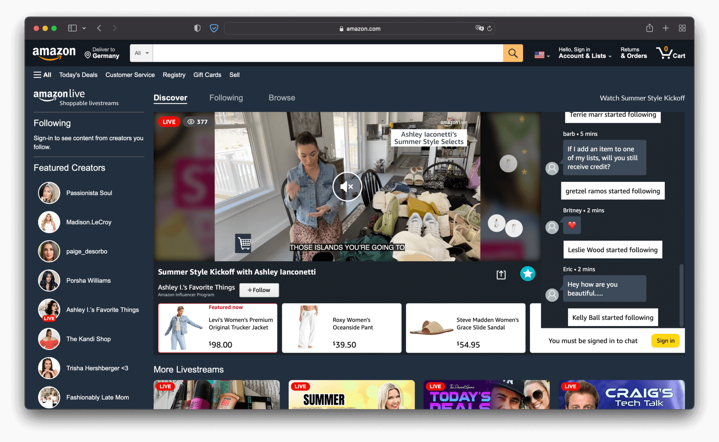Click the Safari sidebar toggle icon
This screenshot has width=719, height=442.
point(72,28)
